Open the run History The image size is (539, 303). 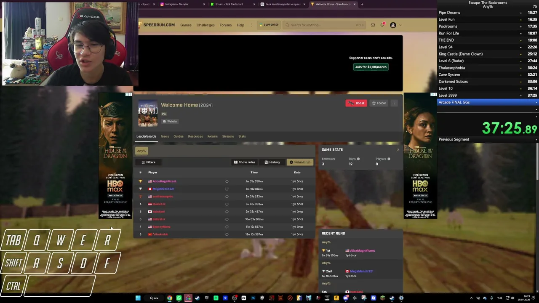click(272, 162)
